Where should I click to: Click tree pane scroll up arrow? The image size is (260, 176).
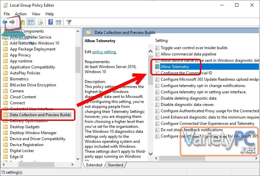78,31
